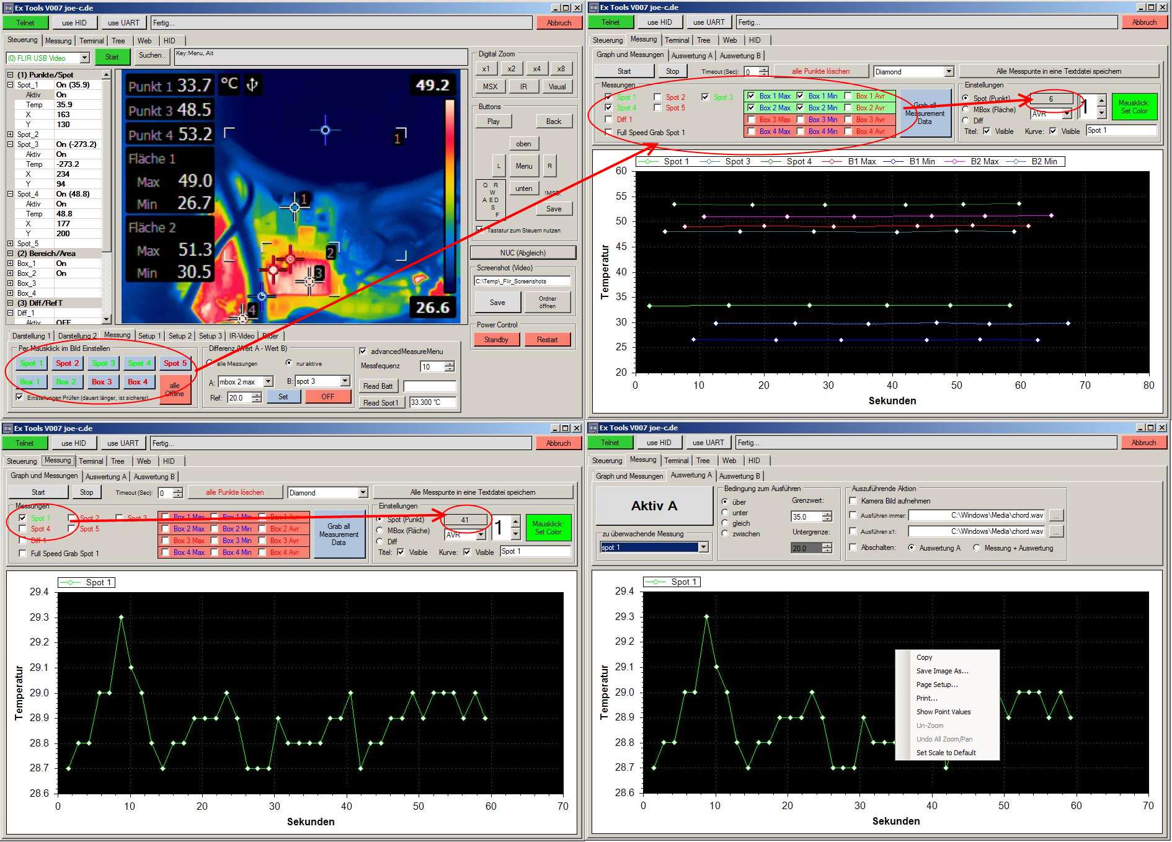Click the Play camera button
This screenshot has height=842, width=1172.
[493, 122]
